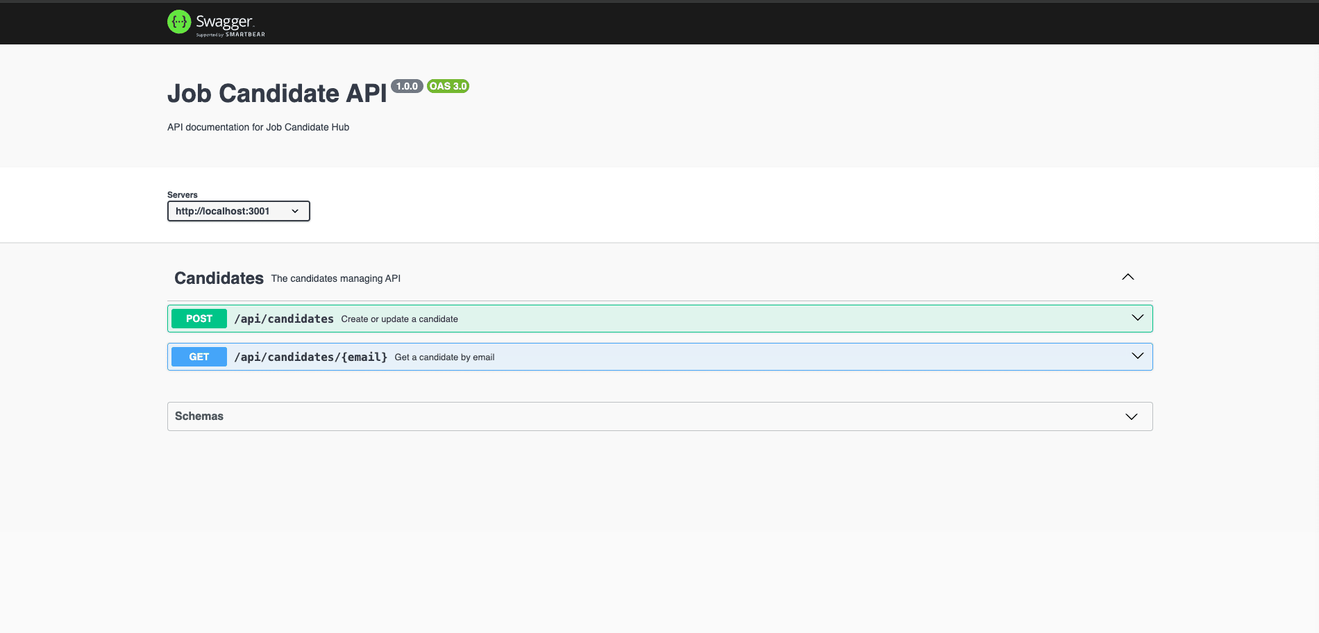Click 'API documentation for Job Candidate Hub' text
The width and height of the screenshot is (1319, 633).
click(258, 127)
